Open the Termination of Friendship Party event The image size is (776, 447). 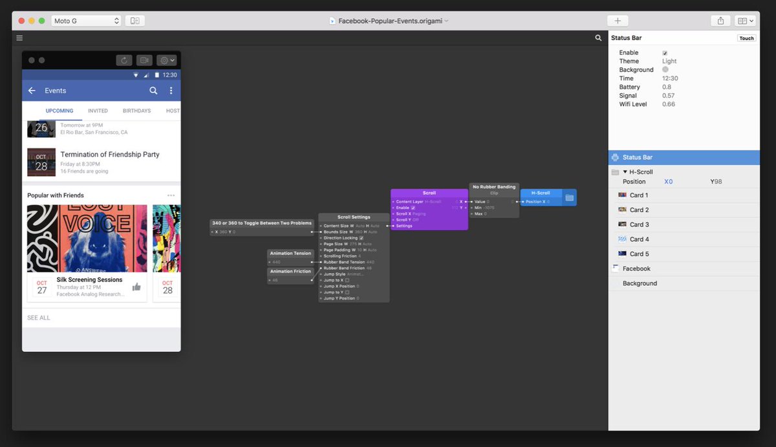[101, 162]
